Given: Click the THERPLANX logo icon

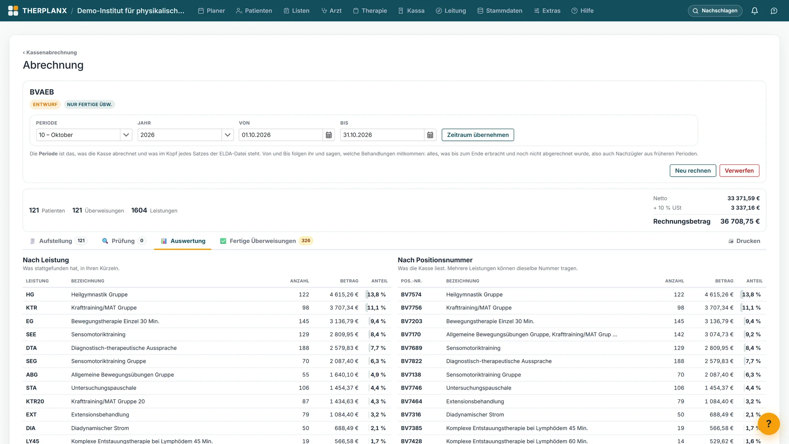Looking at the screenshot, I should (13, 11).
